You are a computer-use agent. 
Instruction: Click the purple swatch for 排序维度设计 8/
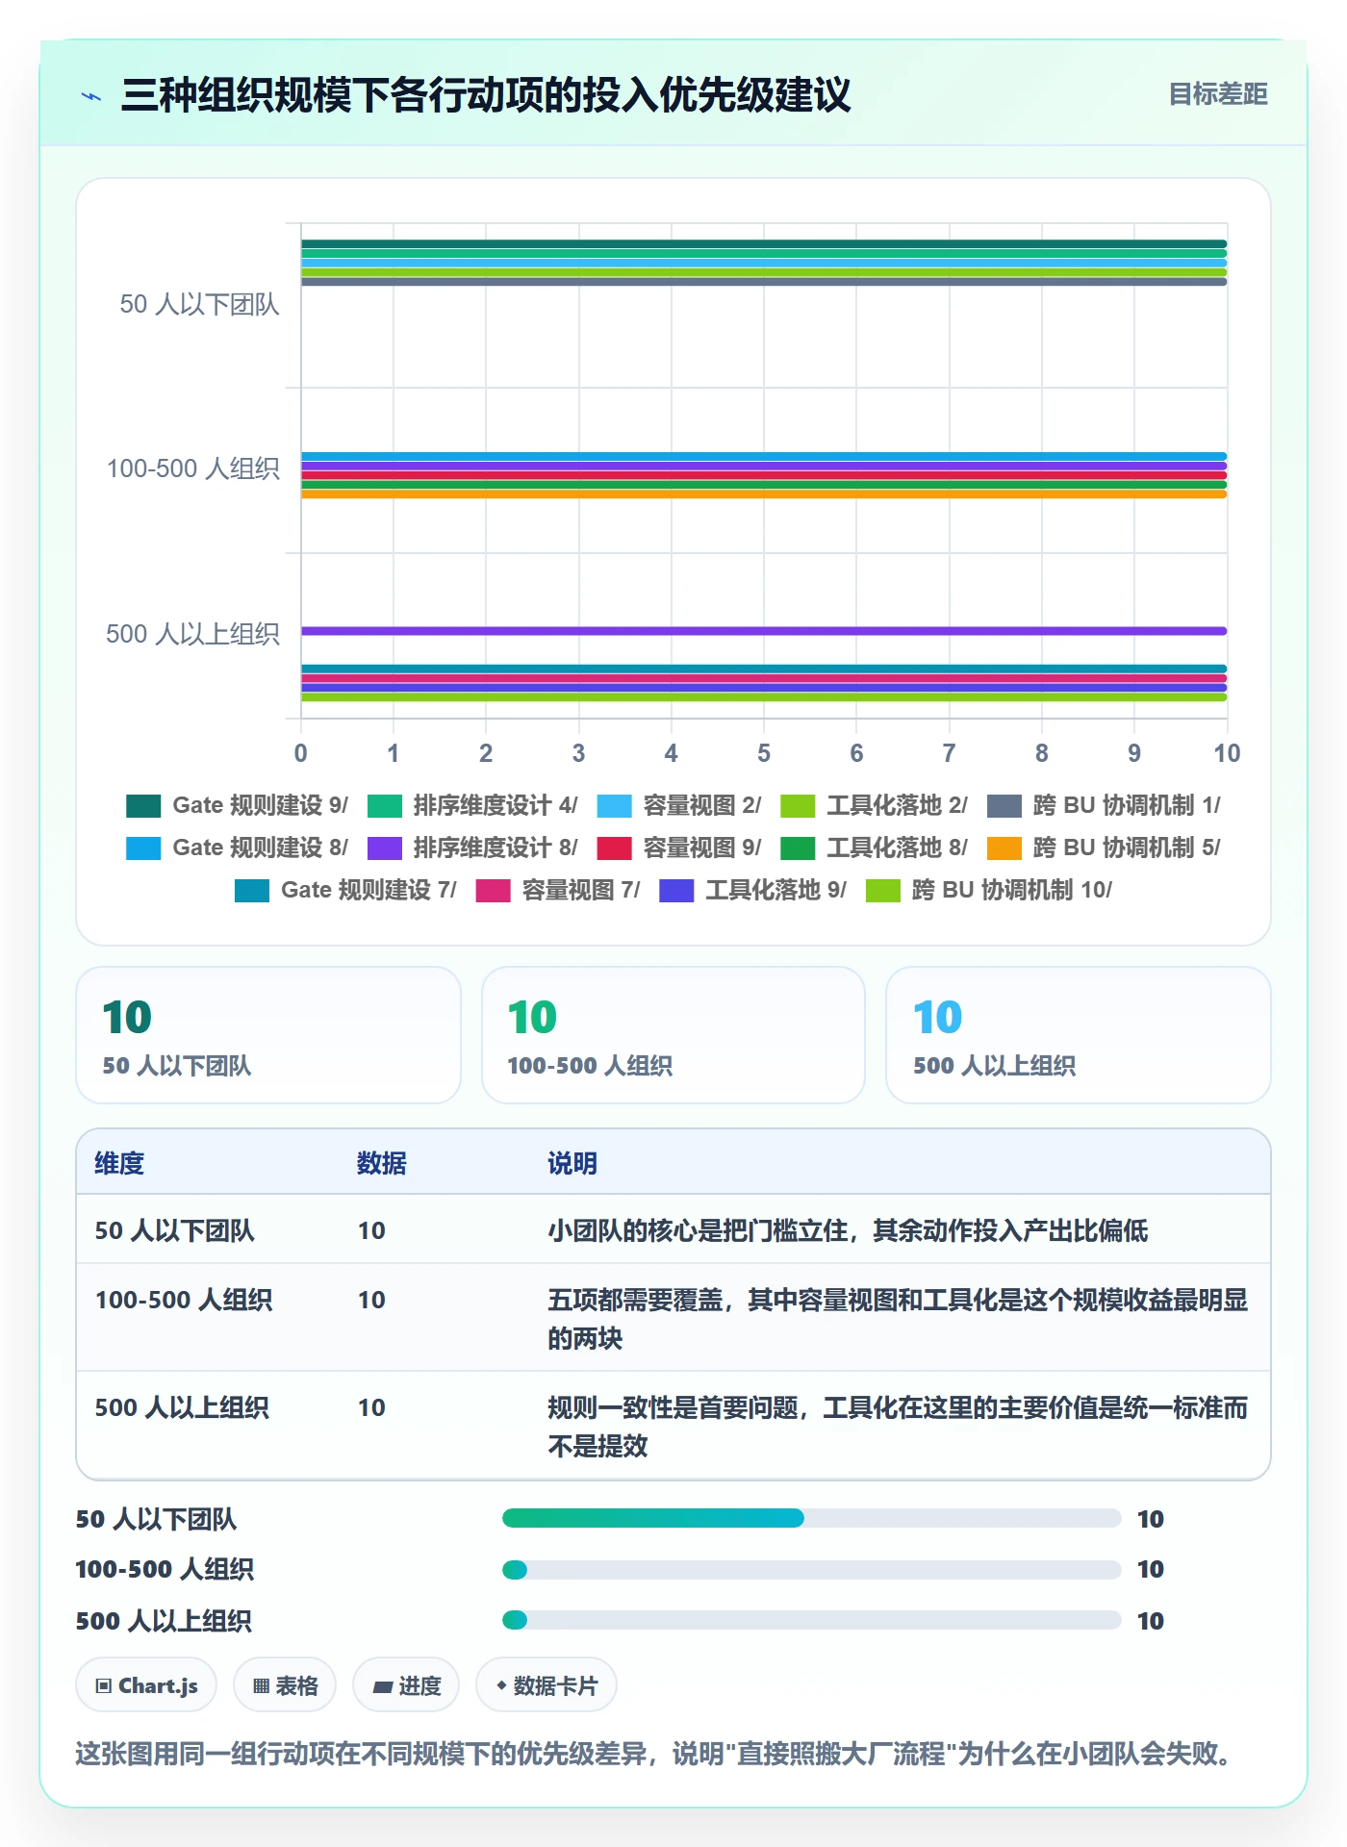coord(384,848)
